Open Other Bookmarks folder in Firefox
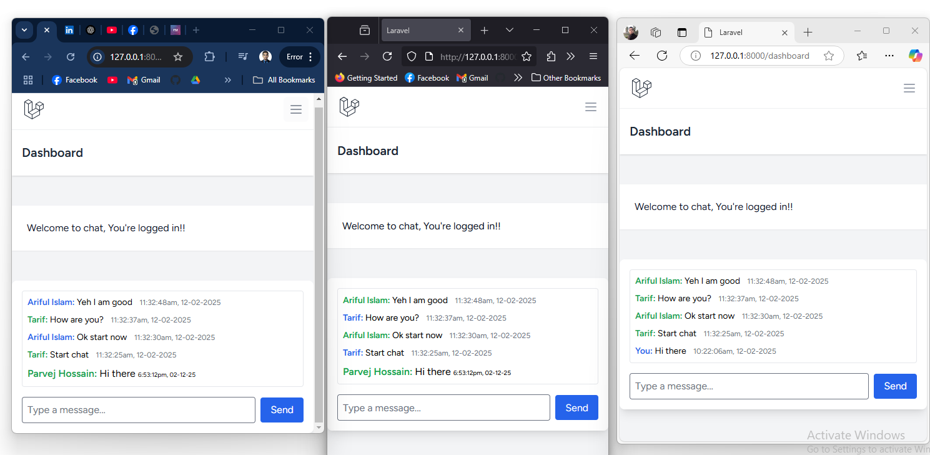Screen dimensions: 930x455 (x=566, y=78)
